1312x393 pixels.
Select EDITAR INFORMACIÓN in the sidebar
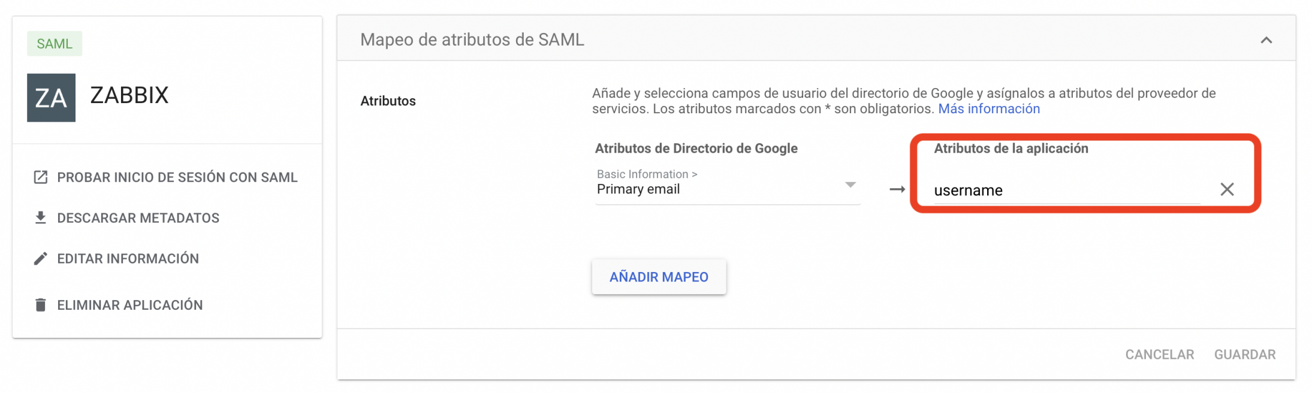point(128,258)
